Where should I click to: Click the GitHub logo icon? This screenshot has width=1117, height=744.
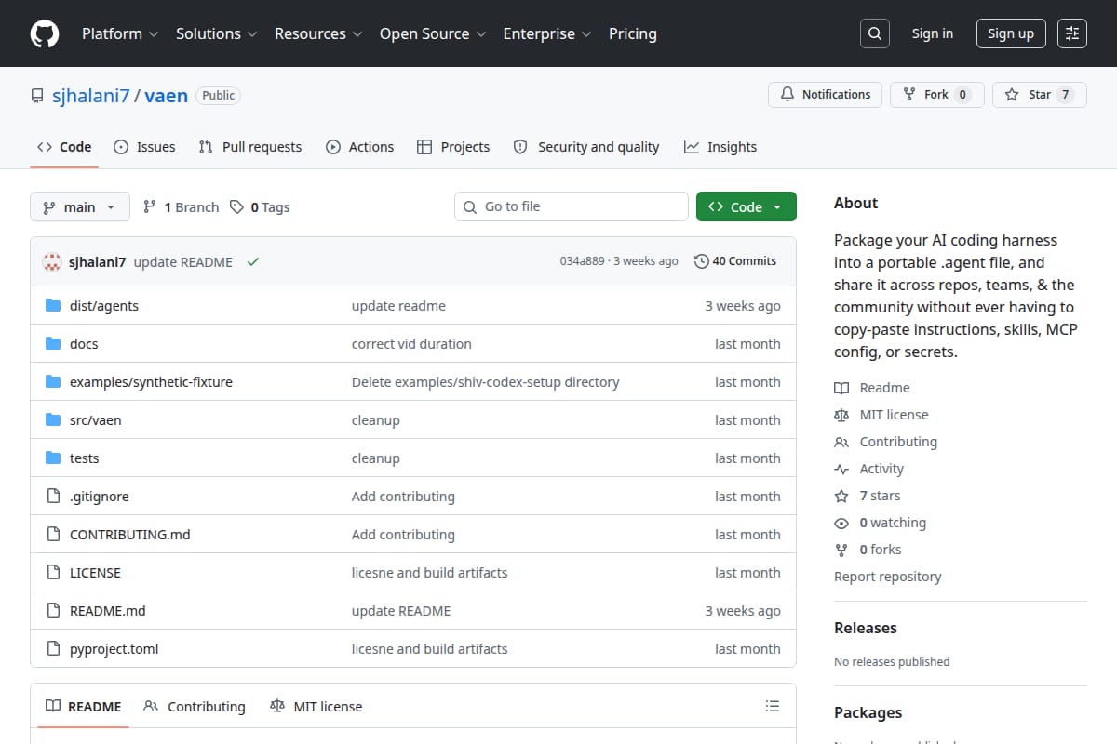(x=45, y=33)
